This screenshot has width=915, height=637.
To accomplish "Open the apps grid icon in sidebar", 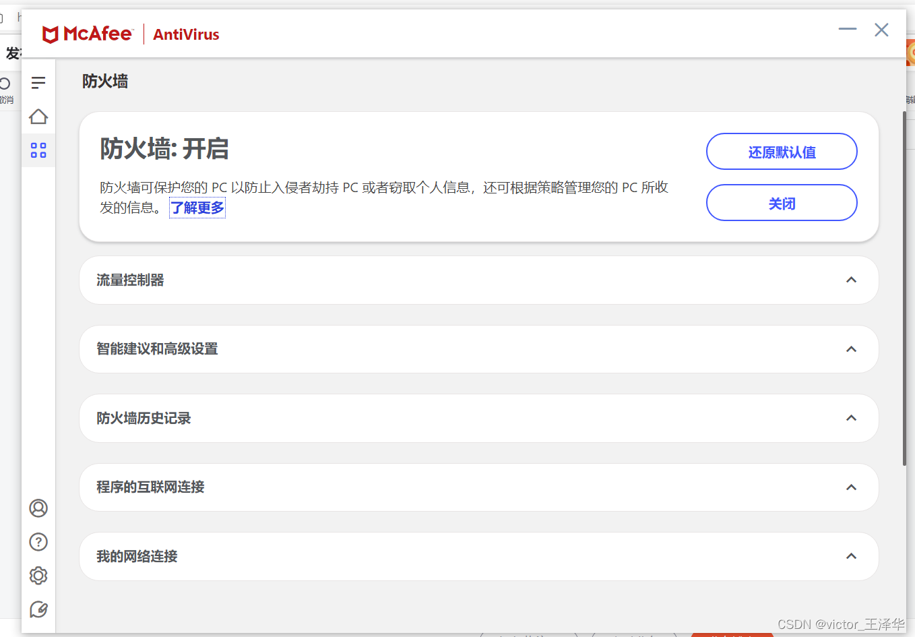I will 38,150.
